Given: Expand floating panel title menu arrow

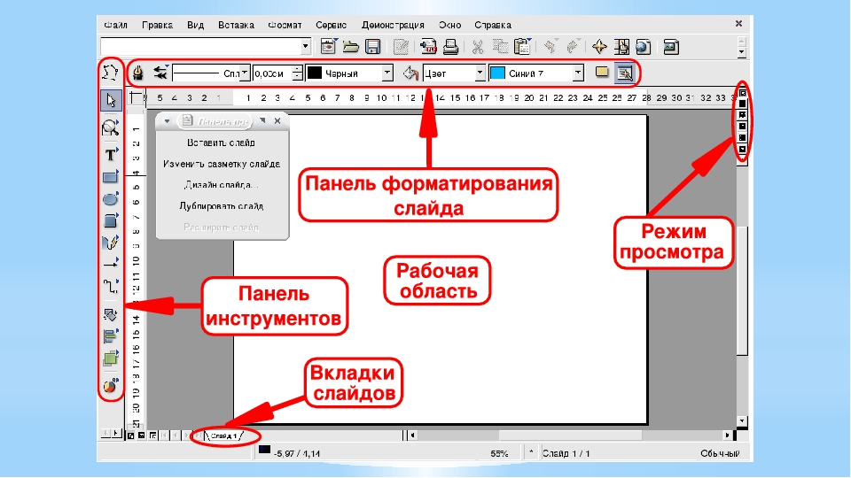Looking at the screenshot, I should 168,121.
